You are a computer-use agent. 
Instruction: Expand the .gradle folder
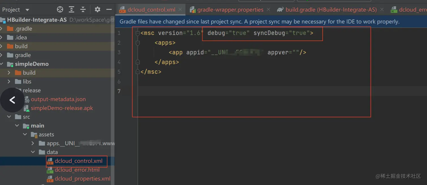pyautogui.click(x=1, y=29)
